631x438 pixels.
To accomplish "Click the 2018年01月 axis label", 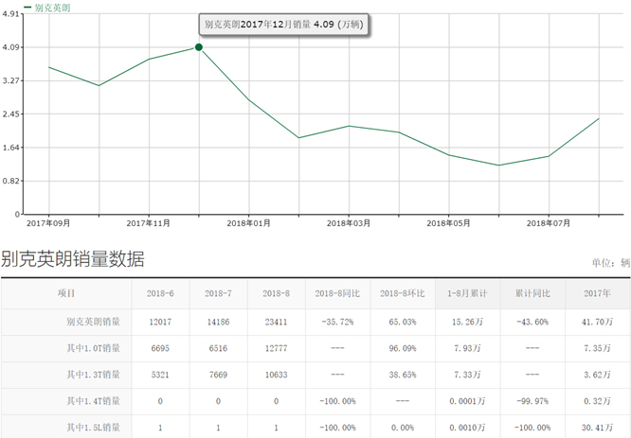I will (248, 223).
